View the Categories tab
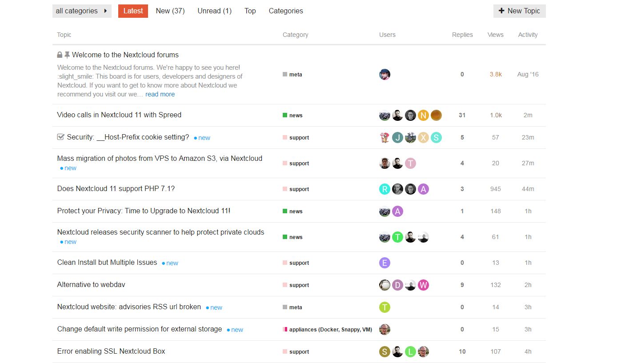This screenshot has width=621, height=363. 286,11
